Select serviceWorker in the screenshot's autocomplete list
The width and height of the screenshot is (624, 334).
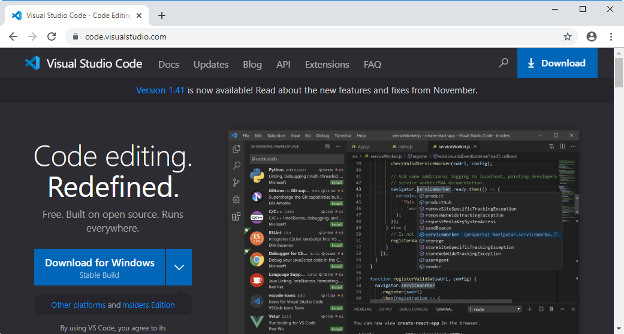(490, 235)
